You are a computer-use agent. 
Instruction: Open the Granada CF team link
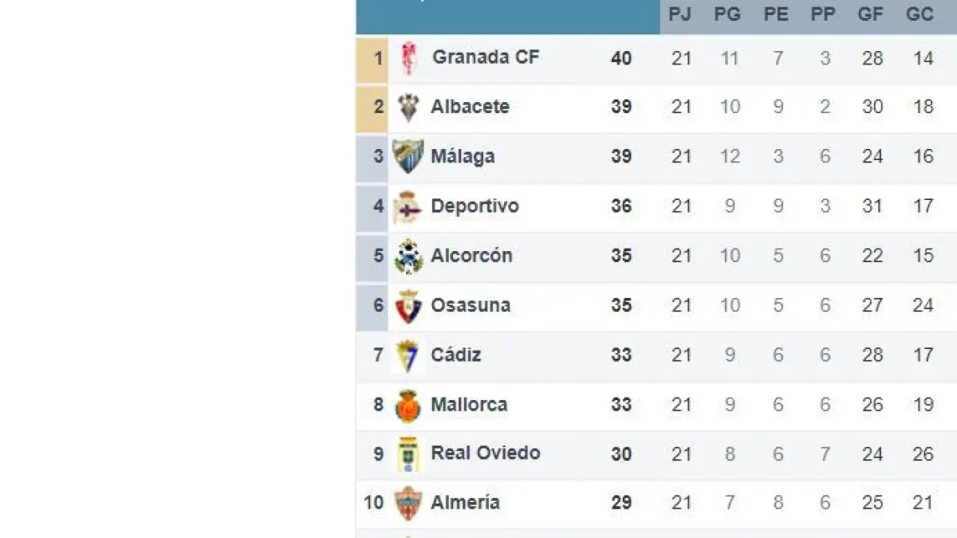(486, 57)
